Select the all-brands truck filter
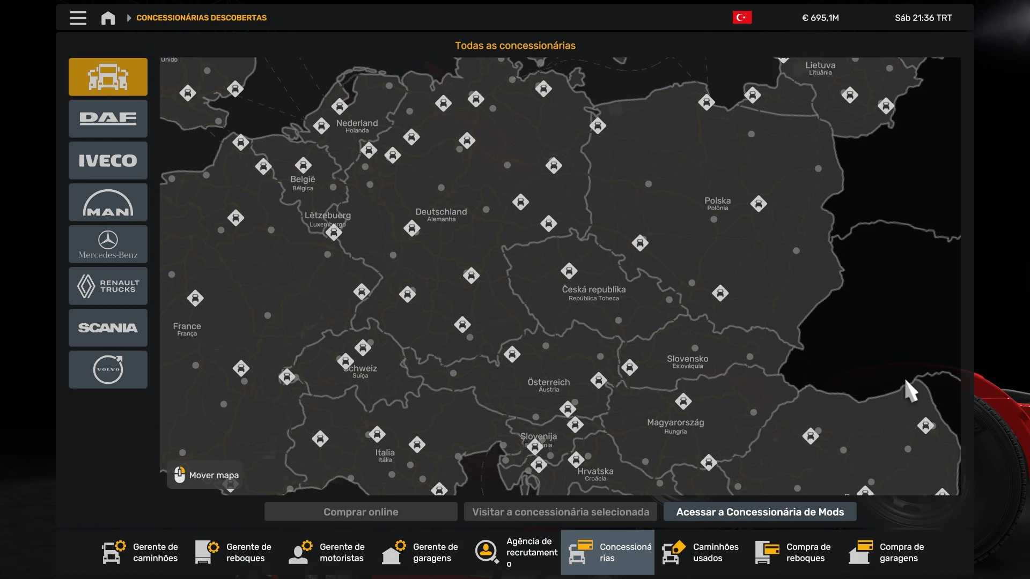 pos(108,77)
